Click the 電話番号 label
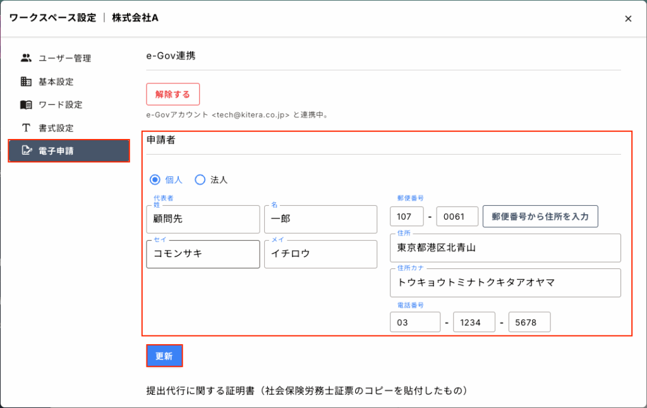The width and height of the screenshot is (647, 408). pos(411,305)
